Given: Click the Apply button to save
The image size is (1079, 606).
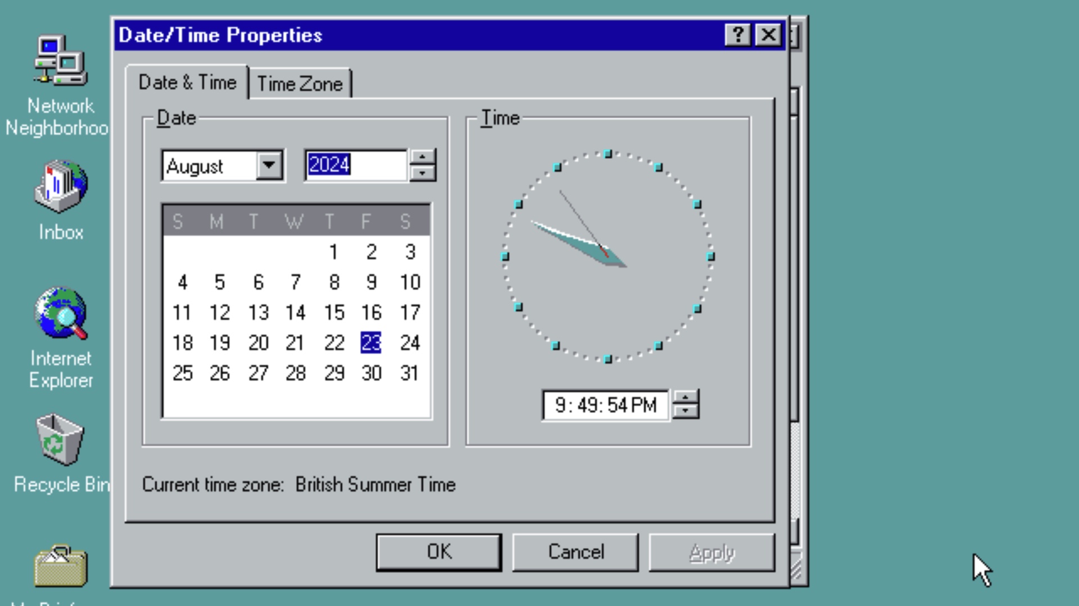Looking at the screenshot, I should click(710, 552).
